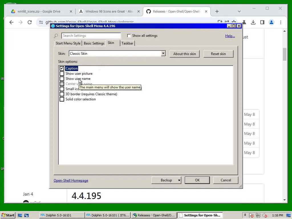Click the Jan 4 release date

(28, 194)
